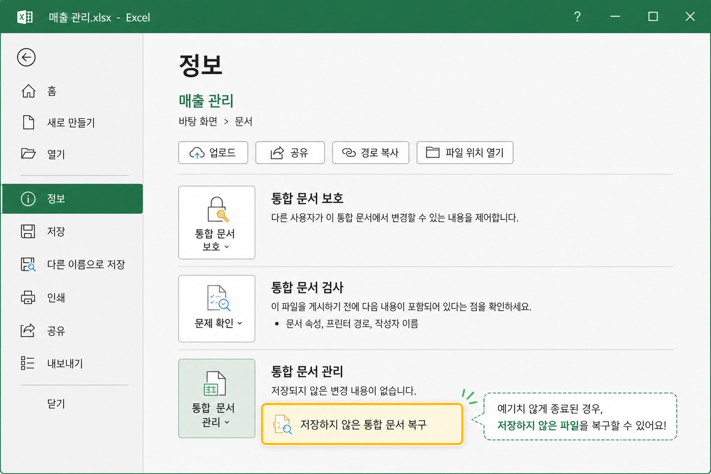
Task: Click the floppy disk icon beside 저장
Action: click(x=28, y=231)
